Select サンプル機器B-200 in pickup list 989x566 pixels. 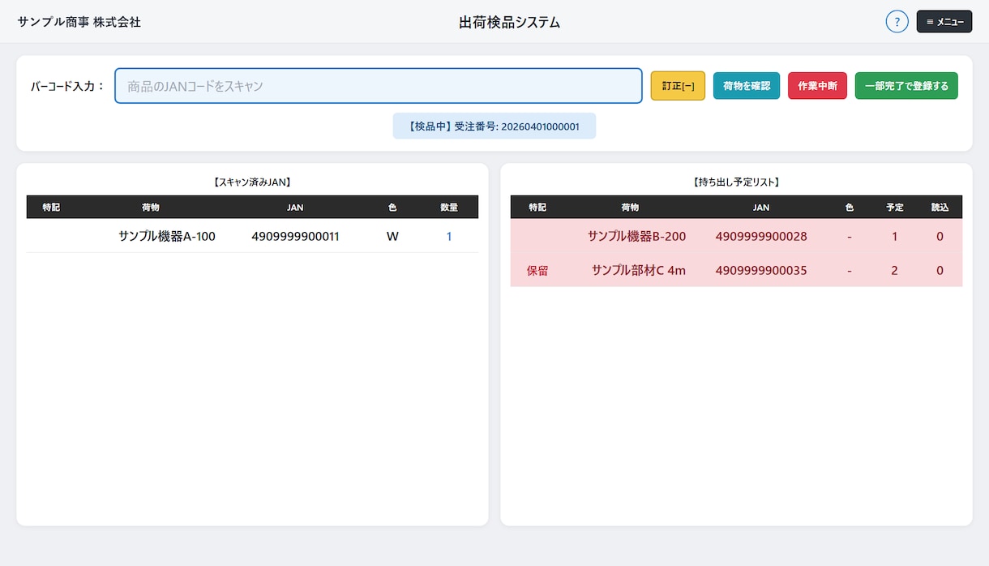click(x=637, y=237)
